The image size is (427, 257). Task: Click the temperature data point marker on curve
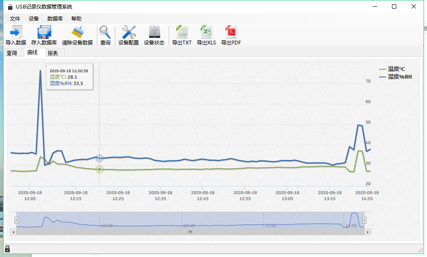coord(99,169)
